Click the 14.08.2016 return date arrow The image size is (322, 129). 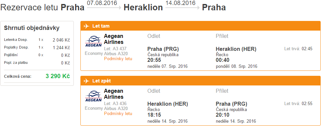pos(183,8)
